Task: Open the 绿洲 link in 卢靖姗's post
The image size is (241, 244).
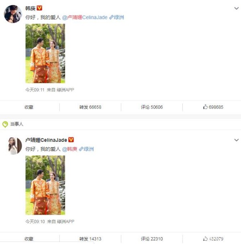Action: pos(86,149)
